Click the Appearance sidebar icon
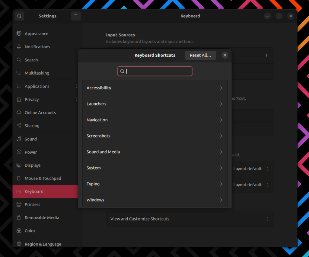Viewport: 309px width, 257px height. pos(19,34)
